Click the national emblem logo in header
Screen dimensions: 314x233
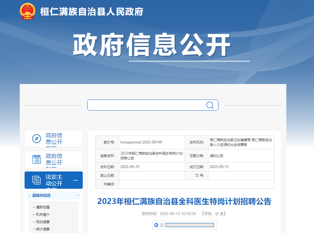[27, 11]
